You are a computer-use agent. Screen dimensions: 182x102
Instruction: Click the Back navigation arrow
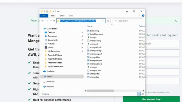tap(42, 21)
